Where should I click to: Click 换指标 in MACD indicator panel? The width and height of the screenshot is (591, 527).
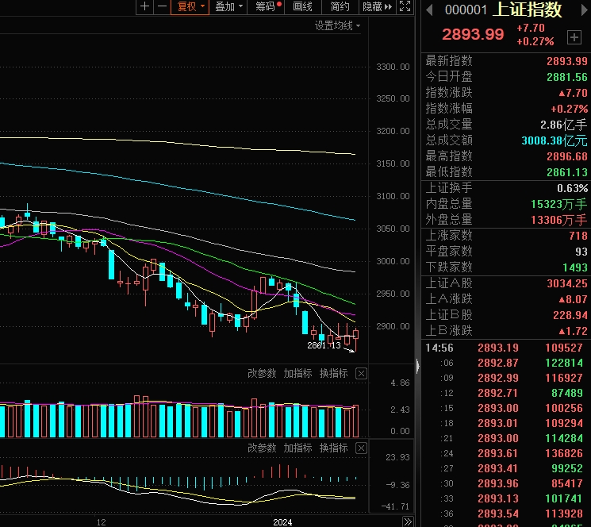(x=333, y=448)
